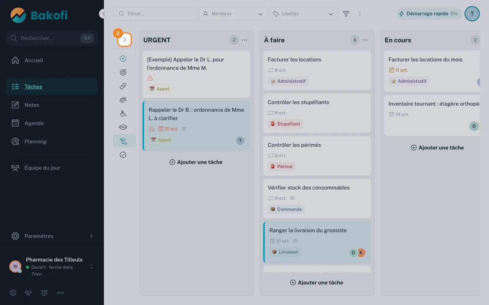Open the À faire column options menu
The height and width of the screenshot is (305, 489).
click(x=365, y=40)
